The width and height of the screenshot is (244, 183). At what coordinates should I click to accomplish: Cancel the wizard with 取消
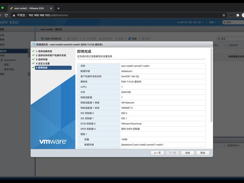pos(203,153)
